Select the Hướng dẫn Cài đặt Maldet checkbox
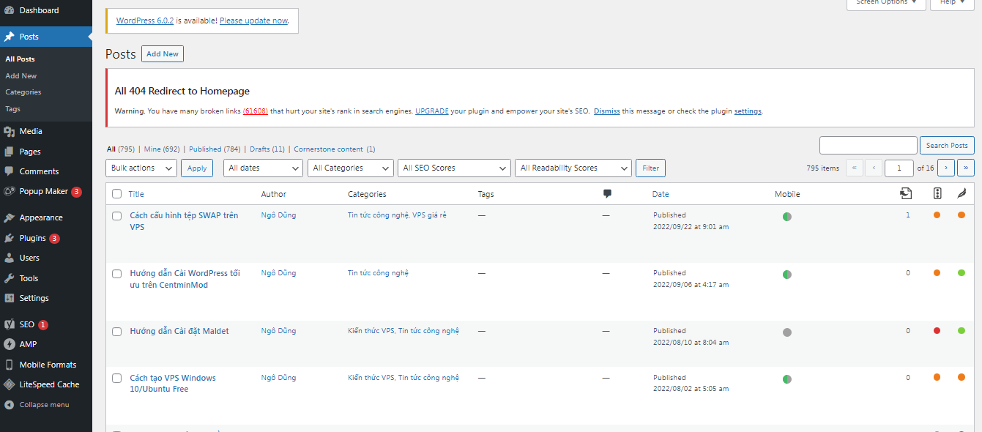 [116, 332]
